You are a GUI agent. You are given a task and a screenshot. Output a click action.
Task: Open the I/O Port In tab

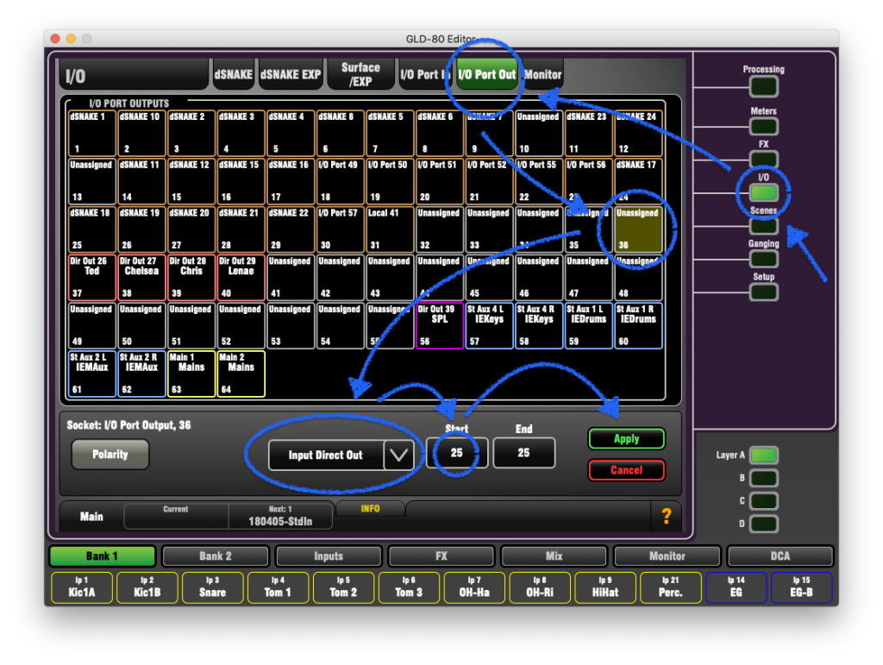point(425,74)
